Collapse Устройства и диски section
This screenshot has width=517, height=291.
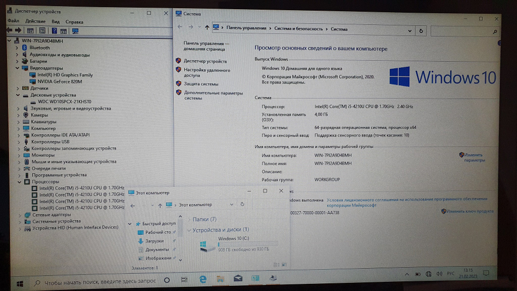pos(189,230)
